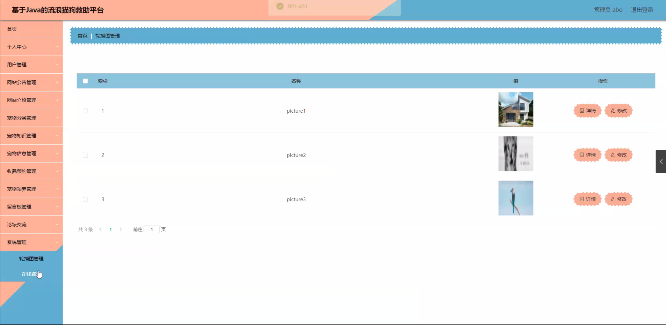
Task: Collapse the 系统管理 sidebar menu
Action: [x=31, y=242]
